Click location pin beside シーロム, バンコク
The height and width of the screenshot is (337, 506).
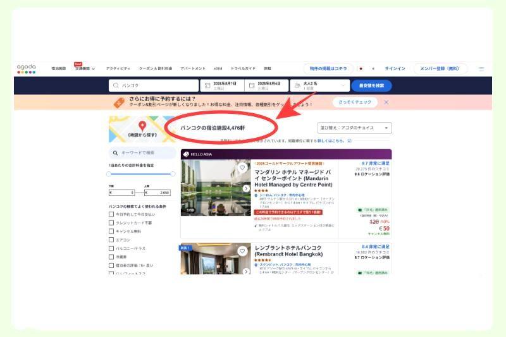tap(256, 195)
